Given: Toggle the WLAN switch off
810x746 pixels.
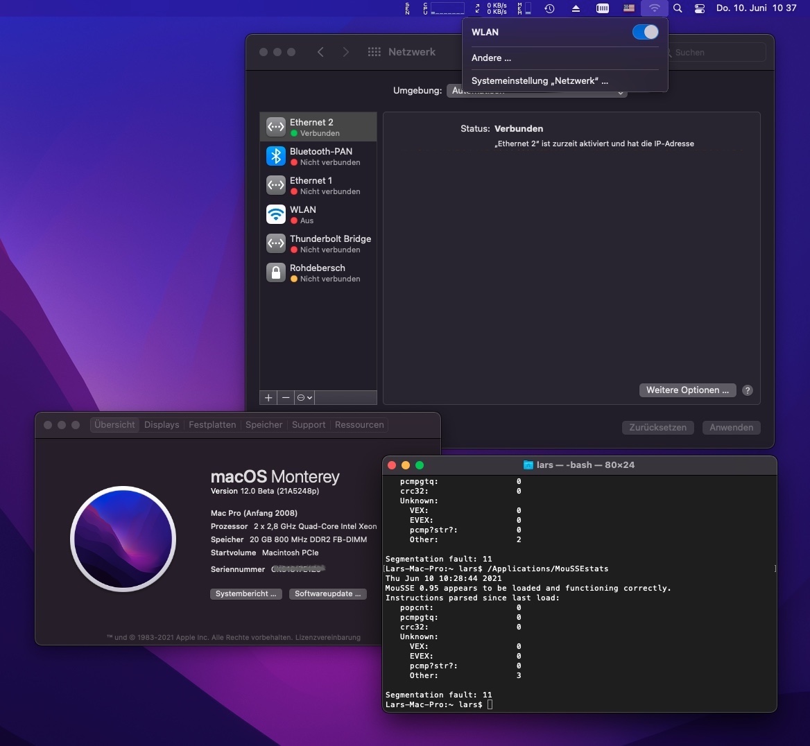Looking at the screenshot, I should coord(645,32).
